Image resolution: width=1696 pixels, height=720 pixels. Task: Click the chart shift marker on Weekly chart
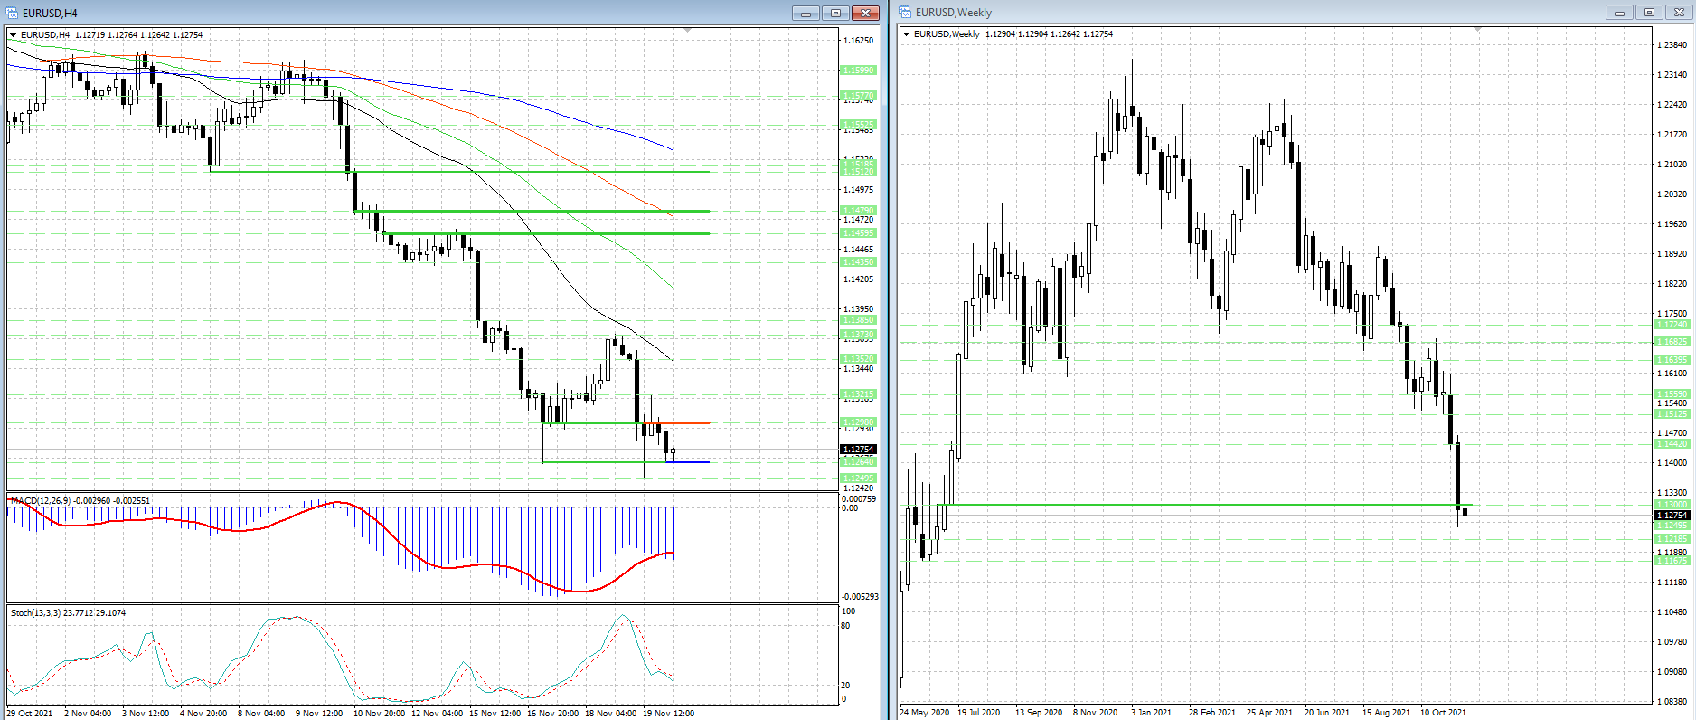[1478, 30]
